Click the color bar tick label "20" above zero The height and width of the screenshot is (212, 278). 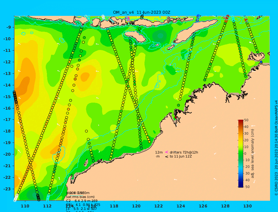(x=246, y=140)
